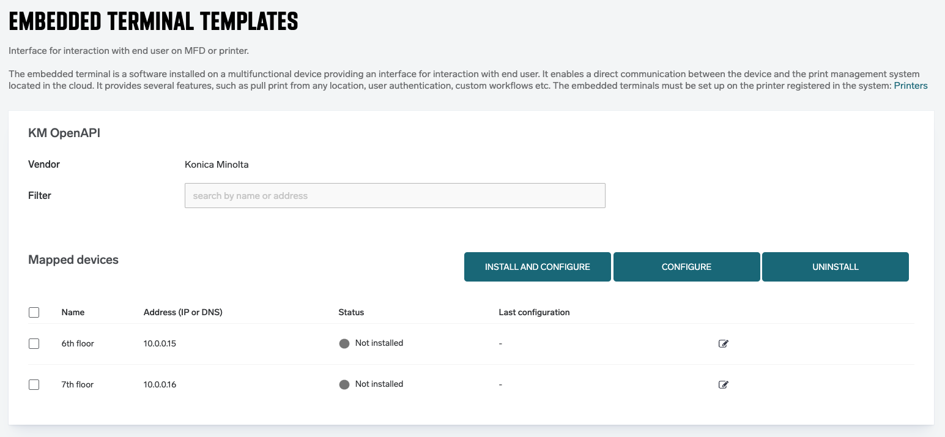
Task: Click the Status column header
Action: click(x=351, y=312)
